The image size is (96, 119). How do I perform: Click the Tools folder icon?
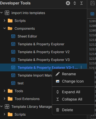pos(10,91)
